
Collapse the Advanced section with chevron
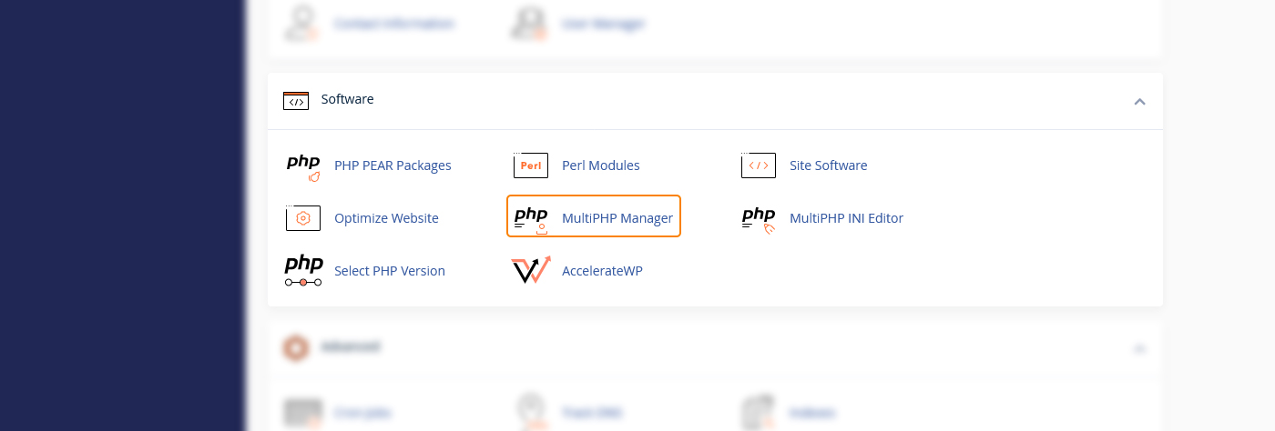click(1139, 347)
